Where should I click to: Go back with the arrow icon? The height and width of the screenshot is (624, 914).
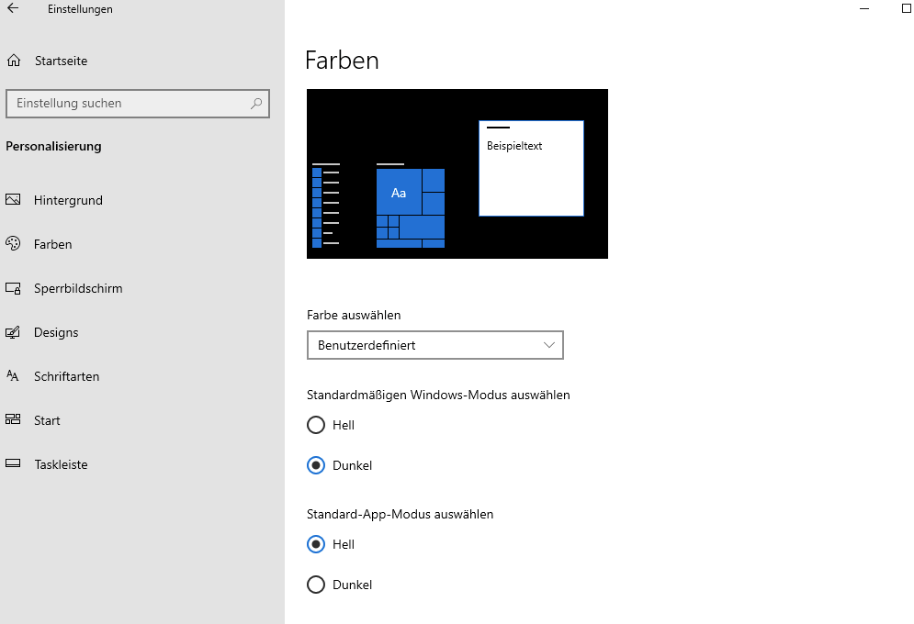(x=13, y=8)
